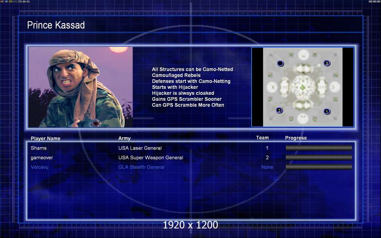The height and width of the screenshot is (238, 381).
Task: Click start position marker 1 on minimap
Action: tap(327, 111)
